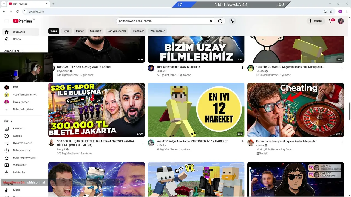Image resolution: width=351 pixels, height=197 pixels.
Task: Open options for Kumarhane beni yasaklayana video
Action: (x=342, y=142)
